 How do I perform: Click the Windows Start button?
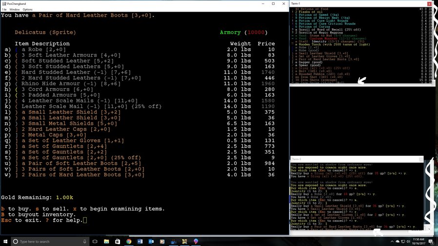point(5,241)
